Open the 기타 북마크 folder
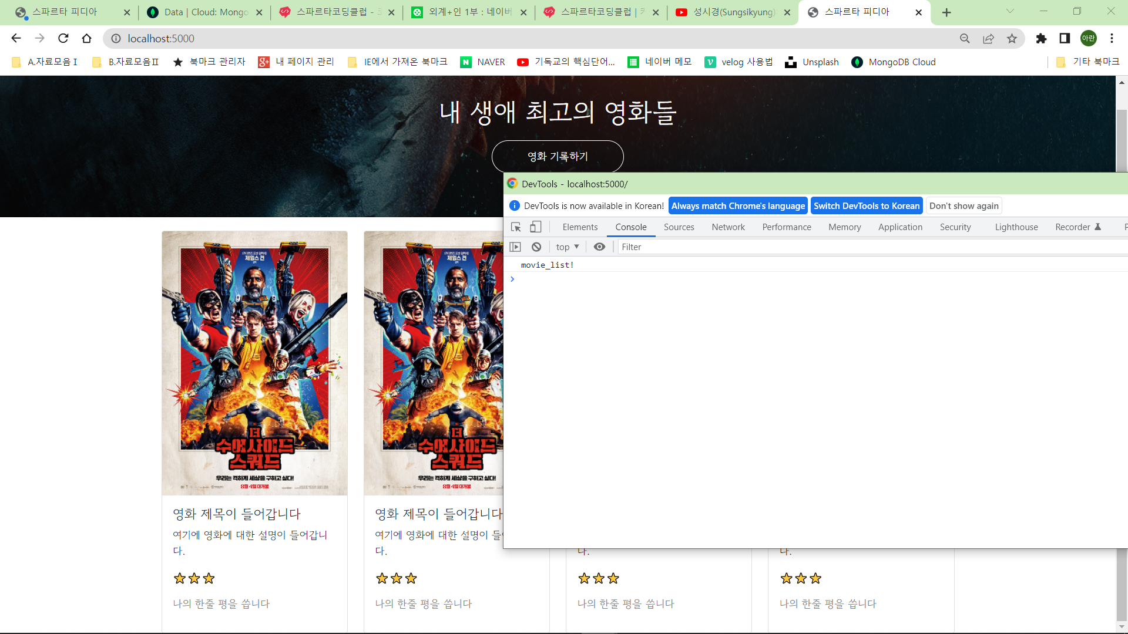Image resolution: width=1128 pixels, height=634 pixels. (1087, 62)
